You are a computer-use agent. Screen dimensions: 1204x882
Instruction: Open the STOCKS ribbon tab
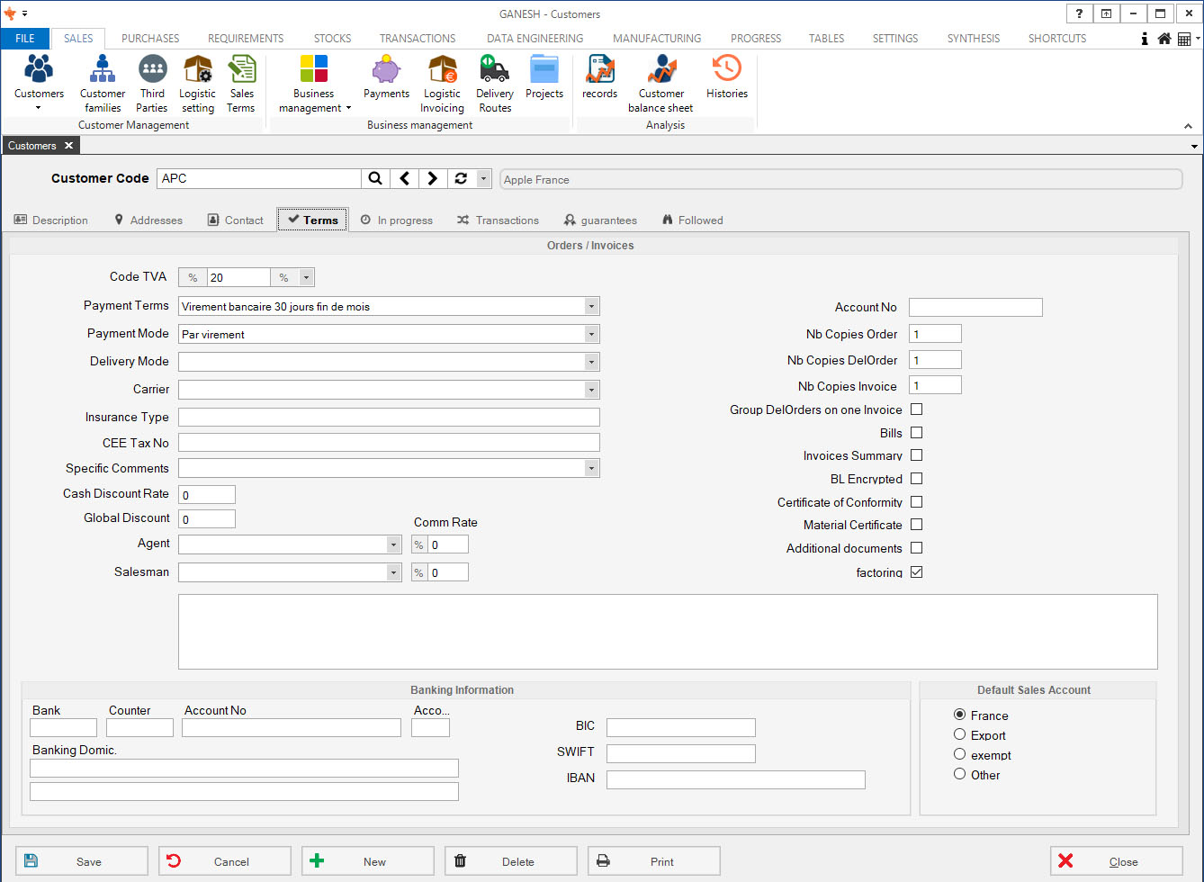coord(332,39)
